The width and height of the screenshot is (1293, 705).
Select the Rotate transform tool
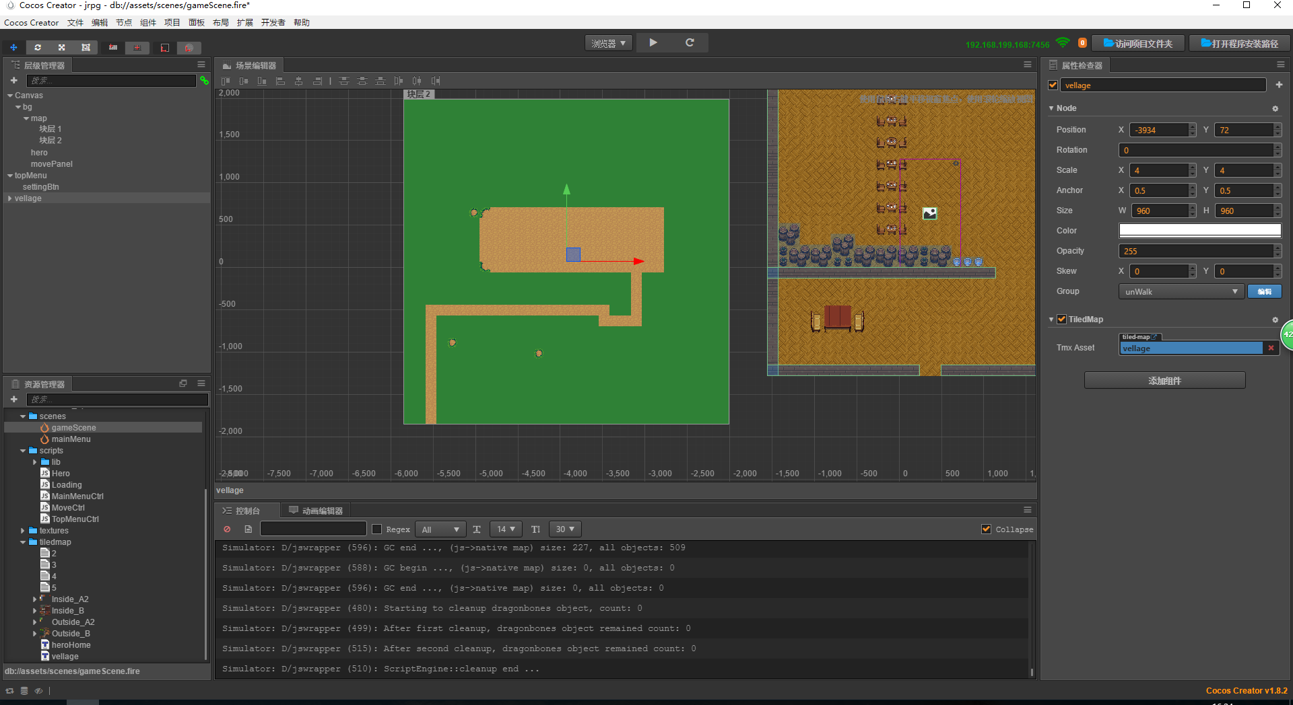38,48
